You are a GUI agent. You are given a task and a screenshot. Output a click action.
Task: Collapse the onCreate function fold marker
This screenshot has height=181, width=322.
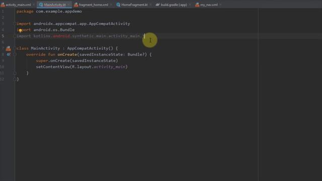pos(15,55)
